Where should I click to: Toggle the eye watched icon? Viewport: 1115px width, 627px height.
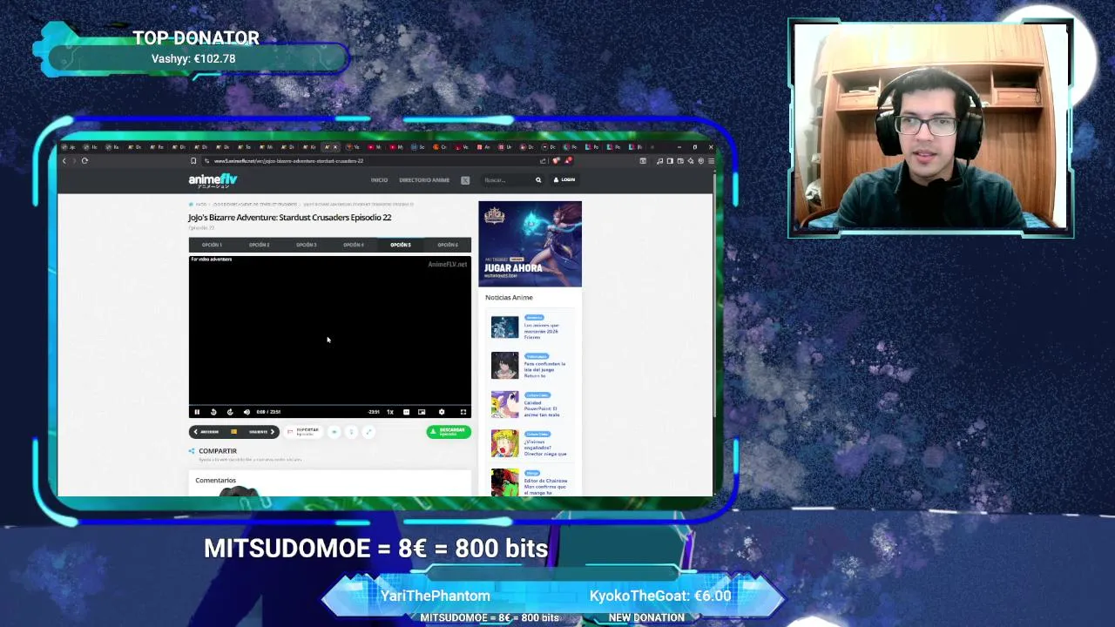pyautogui.click(x=334, y=432)
